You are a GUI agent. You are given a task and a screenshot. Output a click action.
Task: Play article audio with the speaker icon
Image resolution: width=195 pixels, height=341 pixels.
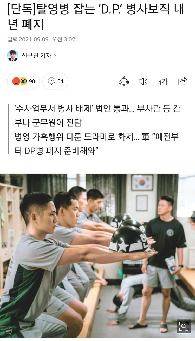143,81
